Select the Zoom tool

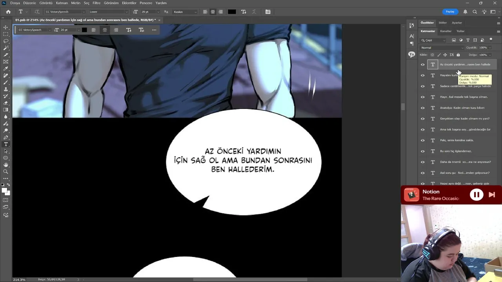5,172
